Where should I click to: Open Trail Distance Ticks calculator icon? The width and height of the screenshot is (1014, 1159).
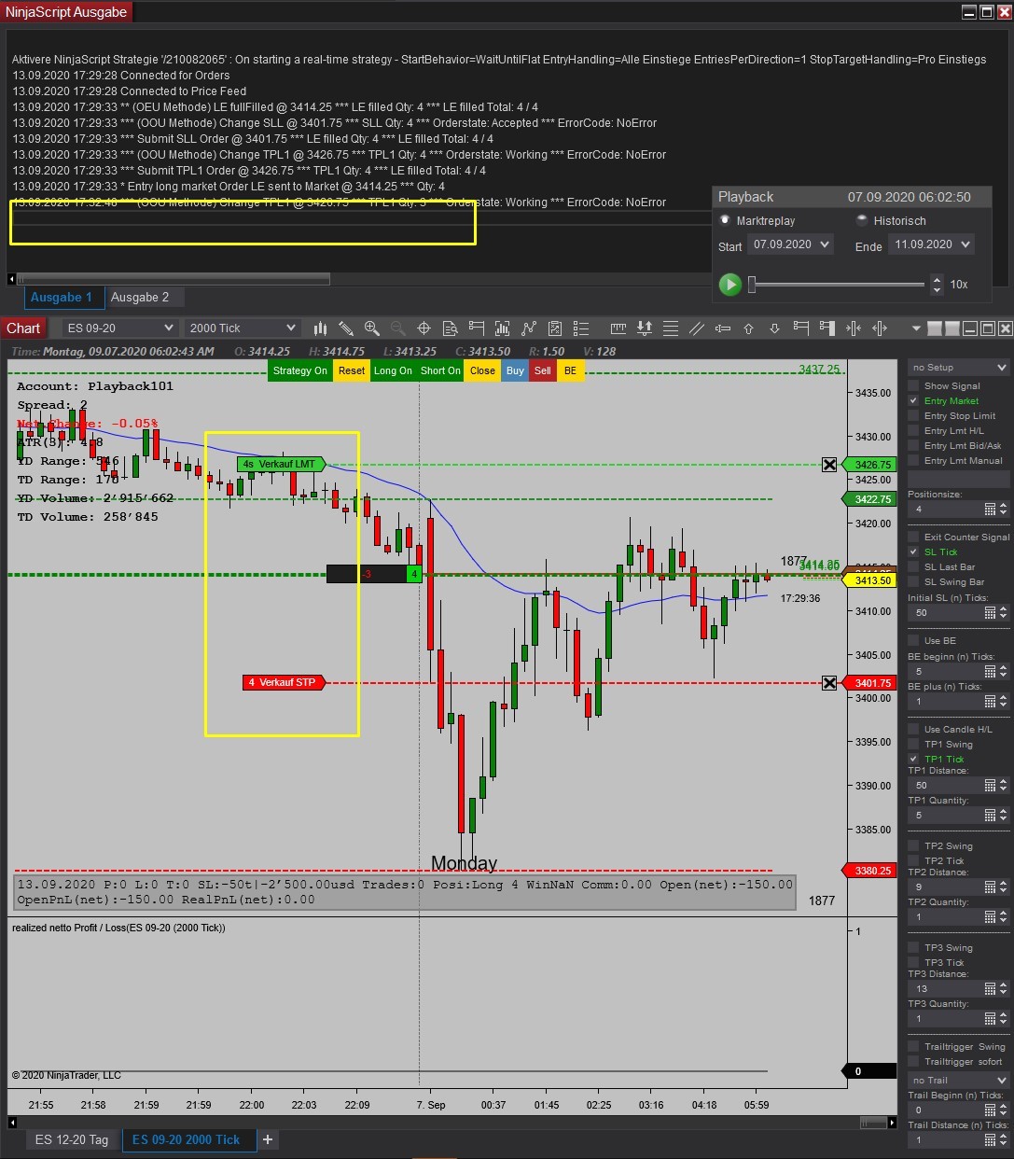click(991, 1139)
